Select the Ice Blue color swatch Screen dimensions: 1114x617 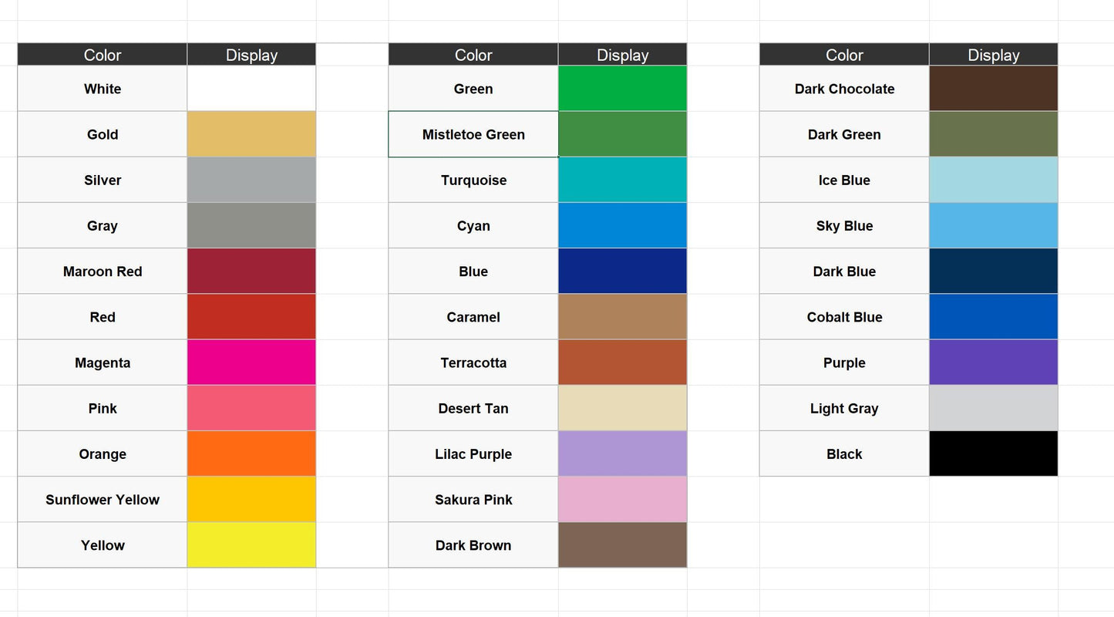point(993,180)
